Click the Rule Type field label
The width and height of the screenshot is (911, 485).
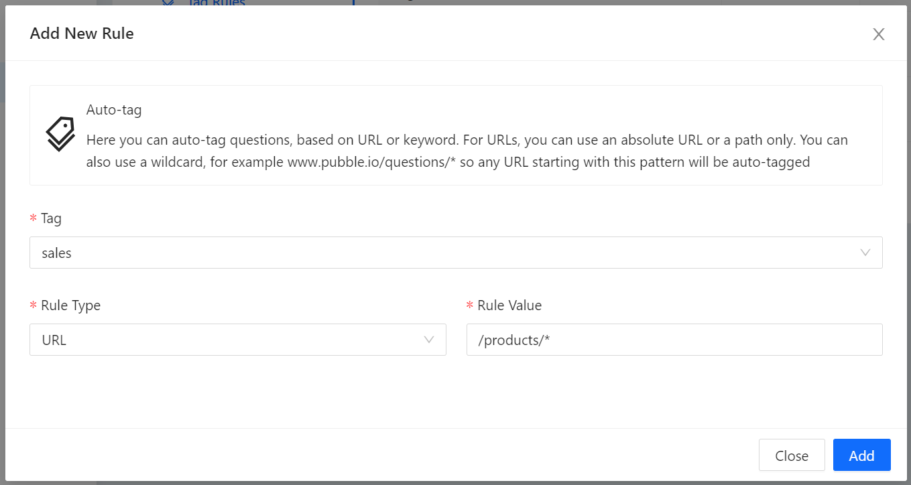coord(70,305)
